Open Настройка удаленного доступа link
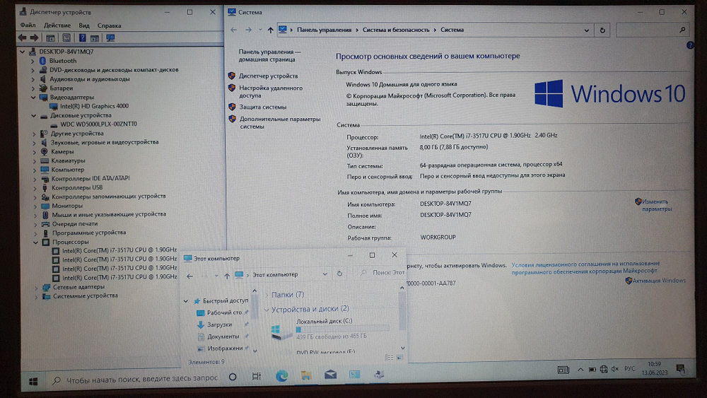The width and height of the screenshot is (707, 398). point(271,91)
